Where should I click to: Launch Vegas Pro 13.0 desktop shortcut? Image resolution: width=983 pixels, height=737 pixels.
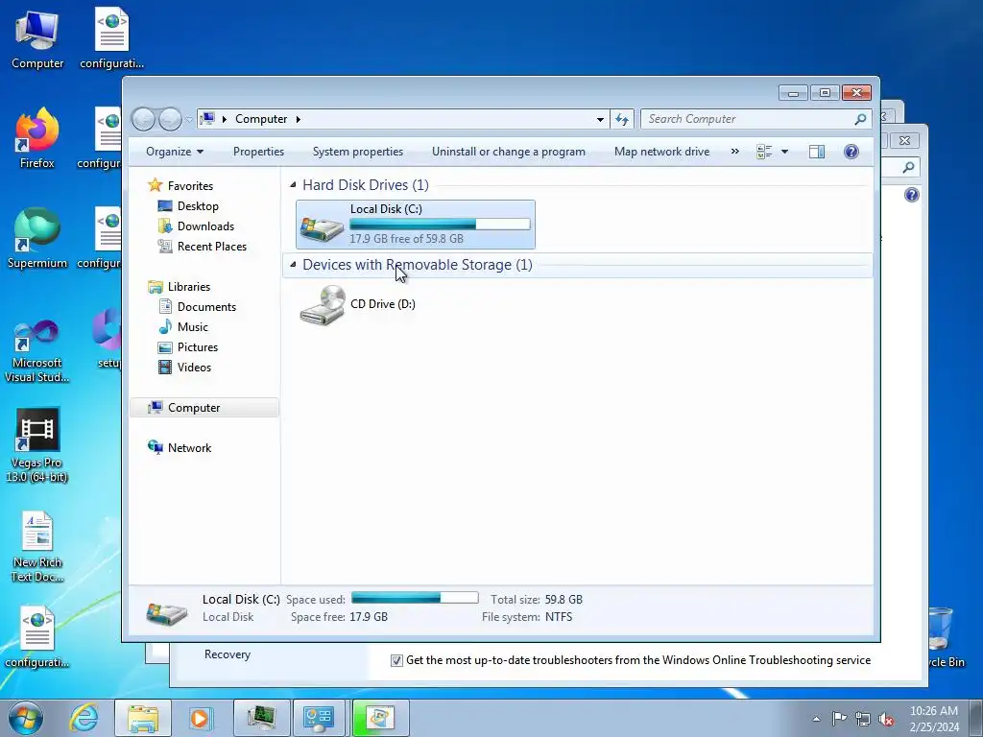tap(37, 445)
